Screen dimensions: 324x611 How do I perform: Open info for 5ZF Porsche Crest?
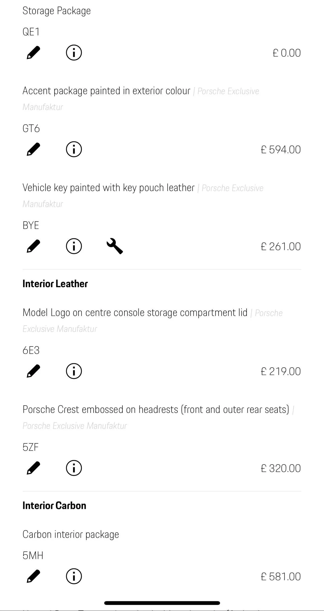74,468
